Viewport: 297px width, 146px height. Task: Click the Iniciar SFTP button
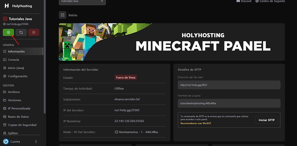point(266,120)
